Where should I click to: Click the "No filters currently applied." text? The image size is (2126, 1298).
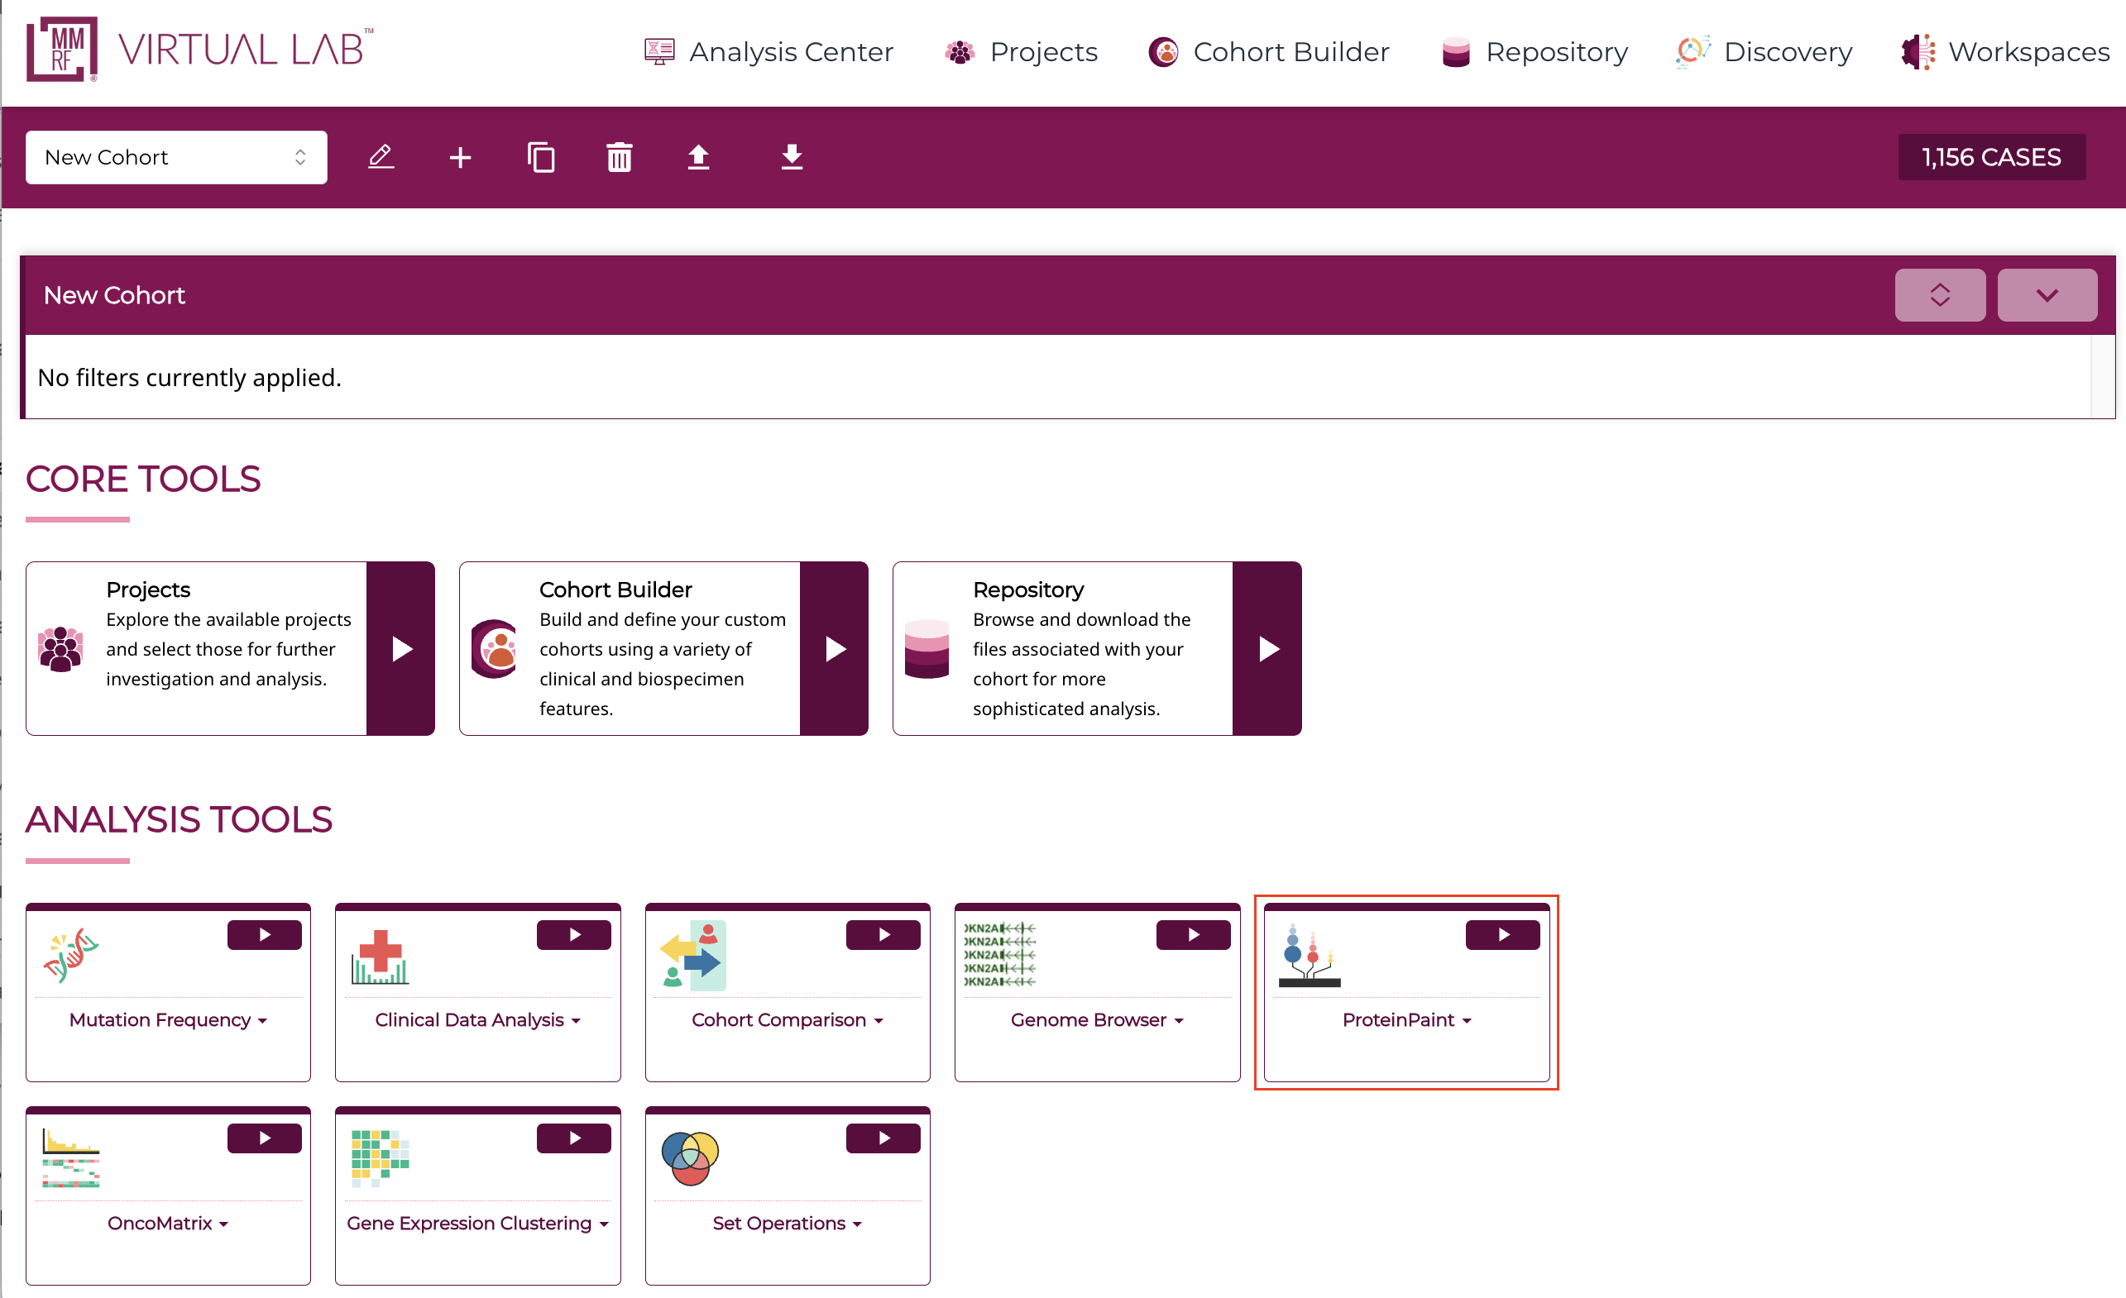pyautogui.click(x=189, y=378)
